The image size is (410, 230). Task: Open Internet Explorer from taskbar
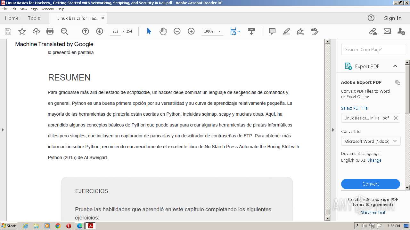point(25,226)
